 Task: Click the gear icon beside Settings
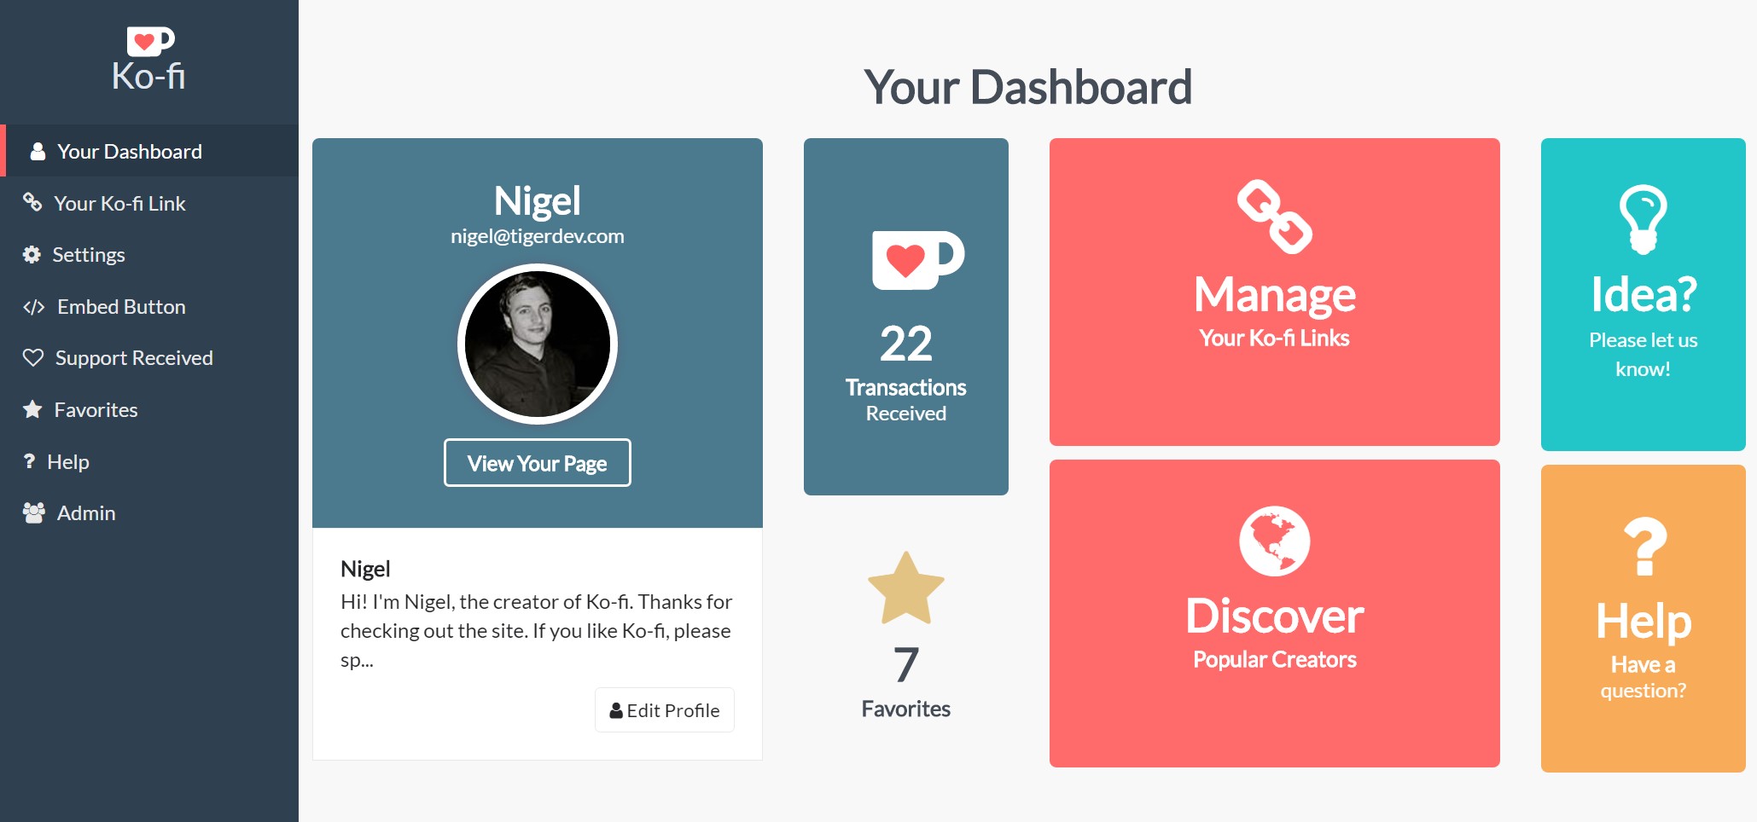[x=32, y=255]
